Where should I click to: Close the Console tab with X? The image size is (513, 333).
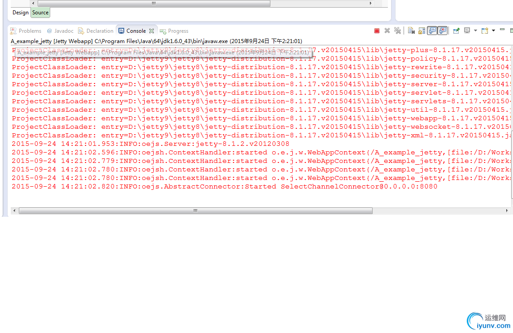(x=152, y=31)
